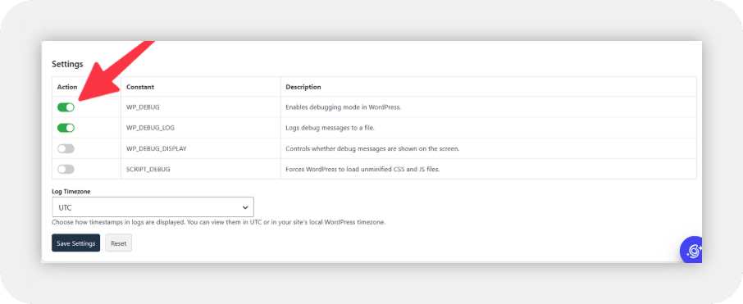The height and width of the screenshot is (304, 743).
Task: Click the 'Controls whether debug messages' description
Action: pyautogui.click(x=372, y=148)
